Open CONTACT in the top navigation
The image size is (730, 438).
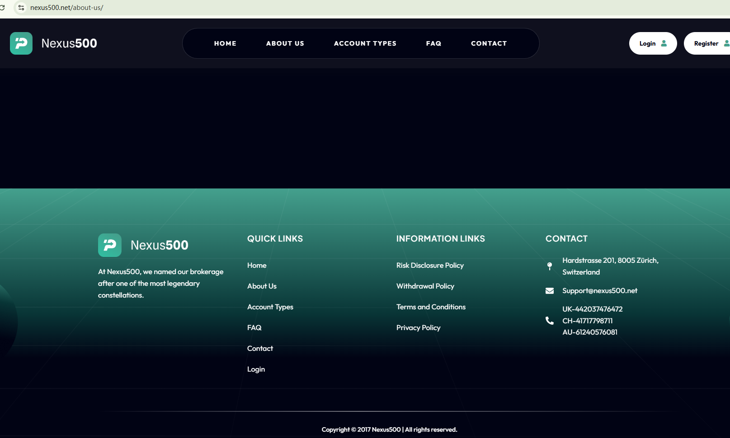[x=489, y=43]
